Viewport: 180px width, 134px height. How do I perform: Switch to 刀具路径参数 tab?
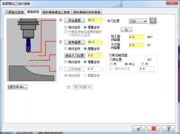click(15, 12)
